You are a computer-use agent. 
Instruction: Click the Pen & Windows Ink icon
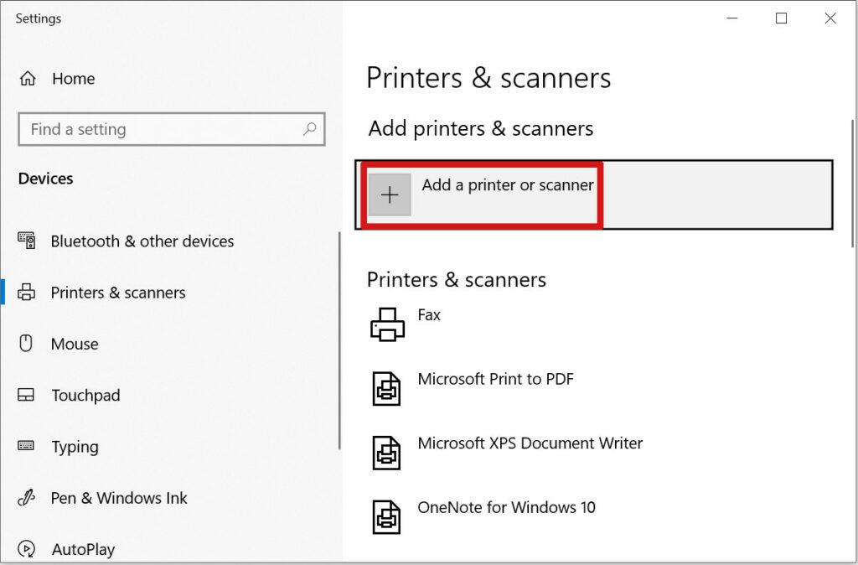tap(26, 498)
